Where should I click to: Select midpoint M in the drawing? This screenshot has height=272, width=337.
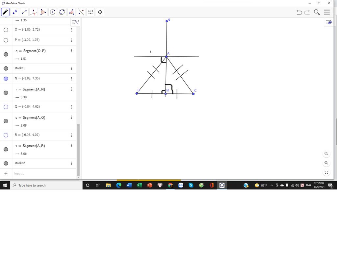(x=166, y=93)
